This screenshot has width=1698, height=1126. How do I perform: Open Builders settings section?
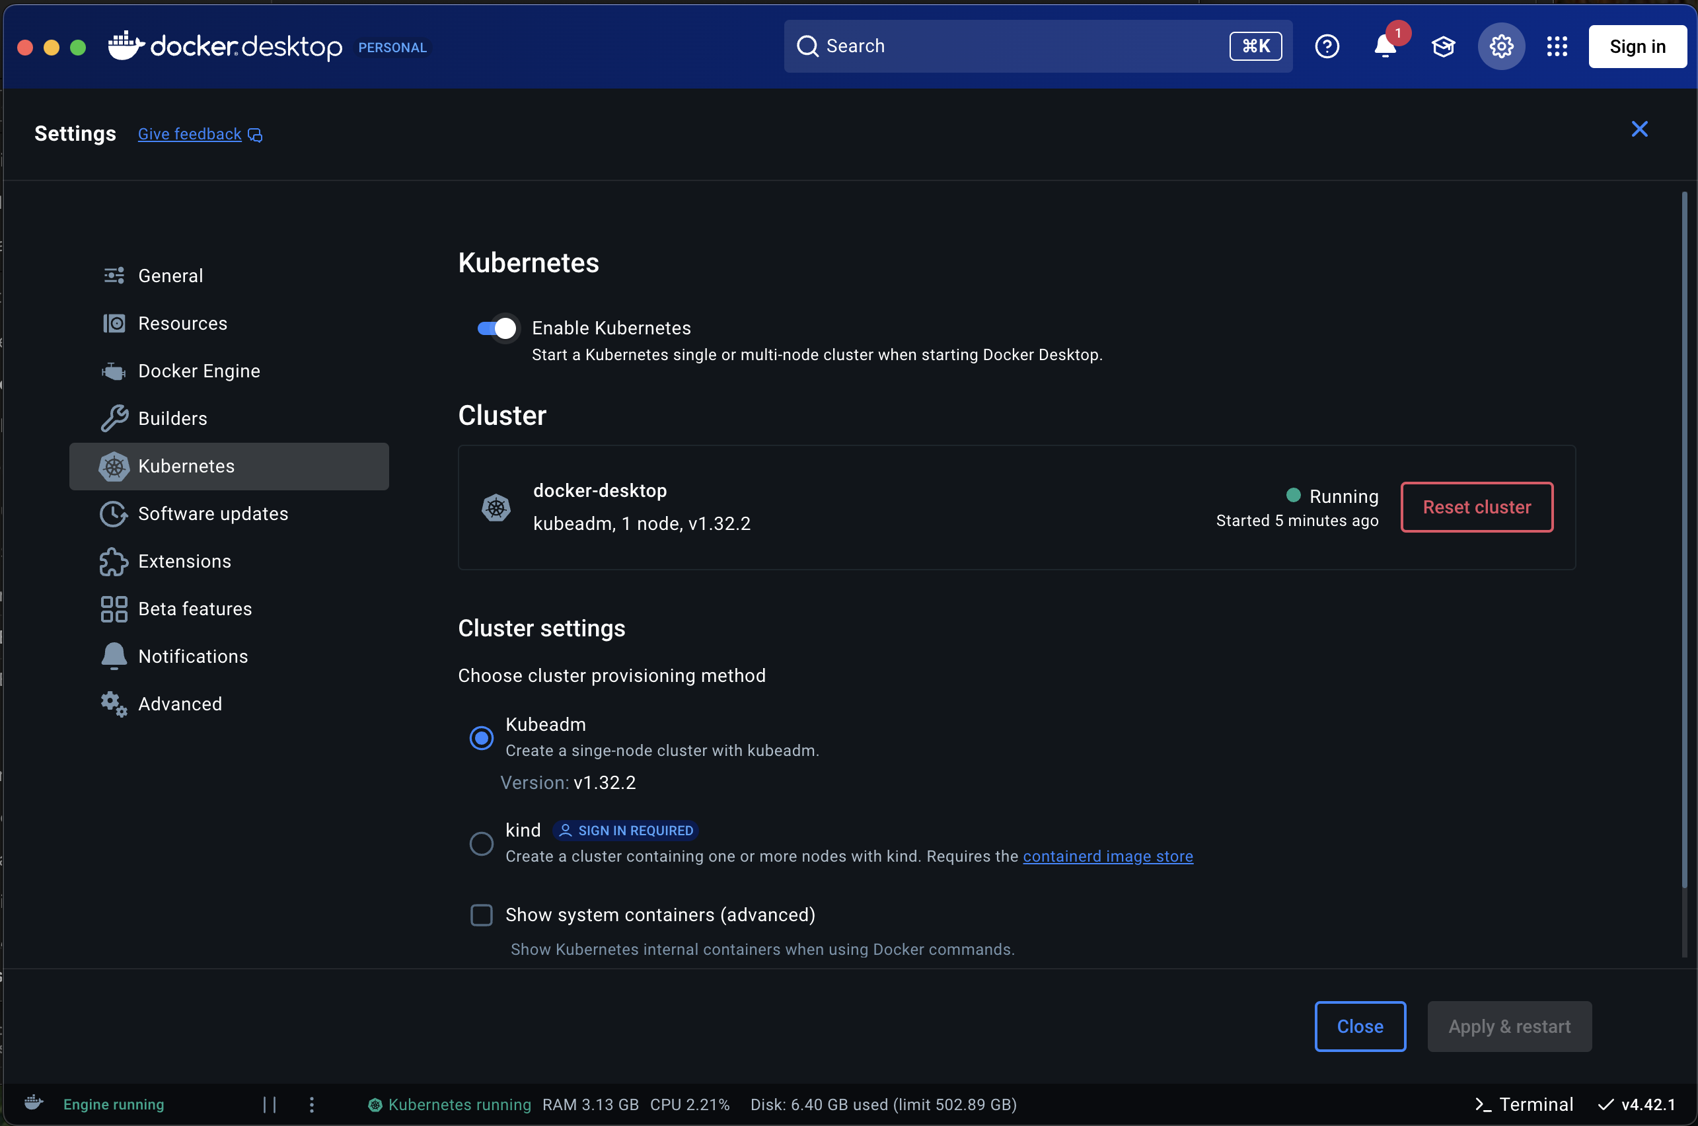(229, 419)
